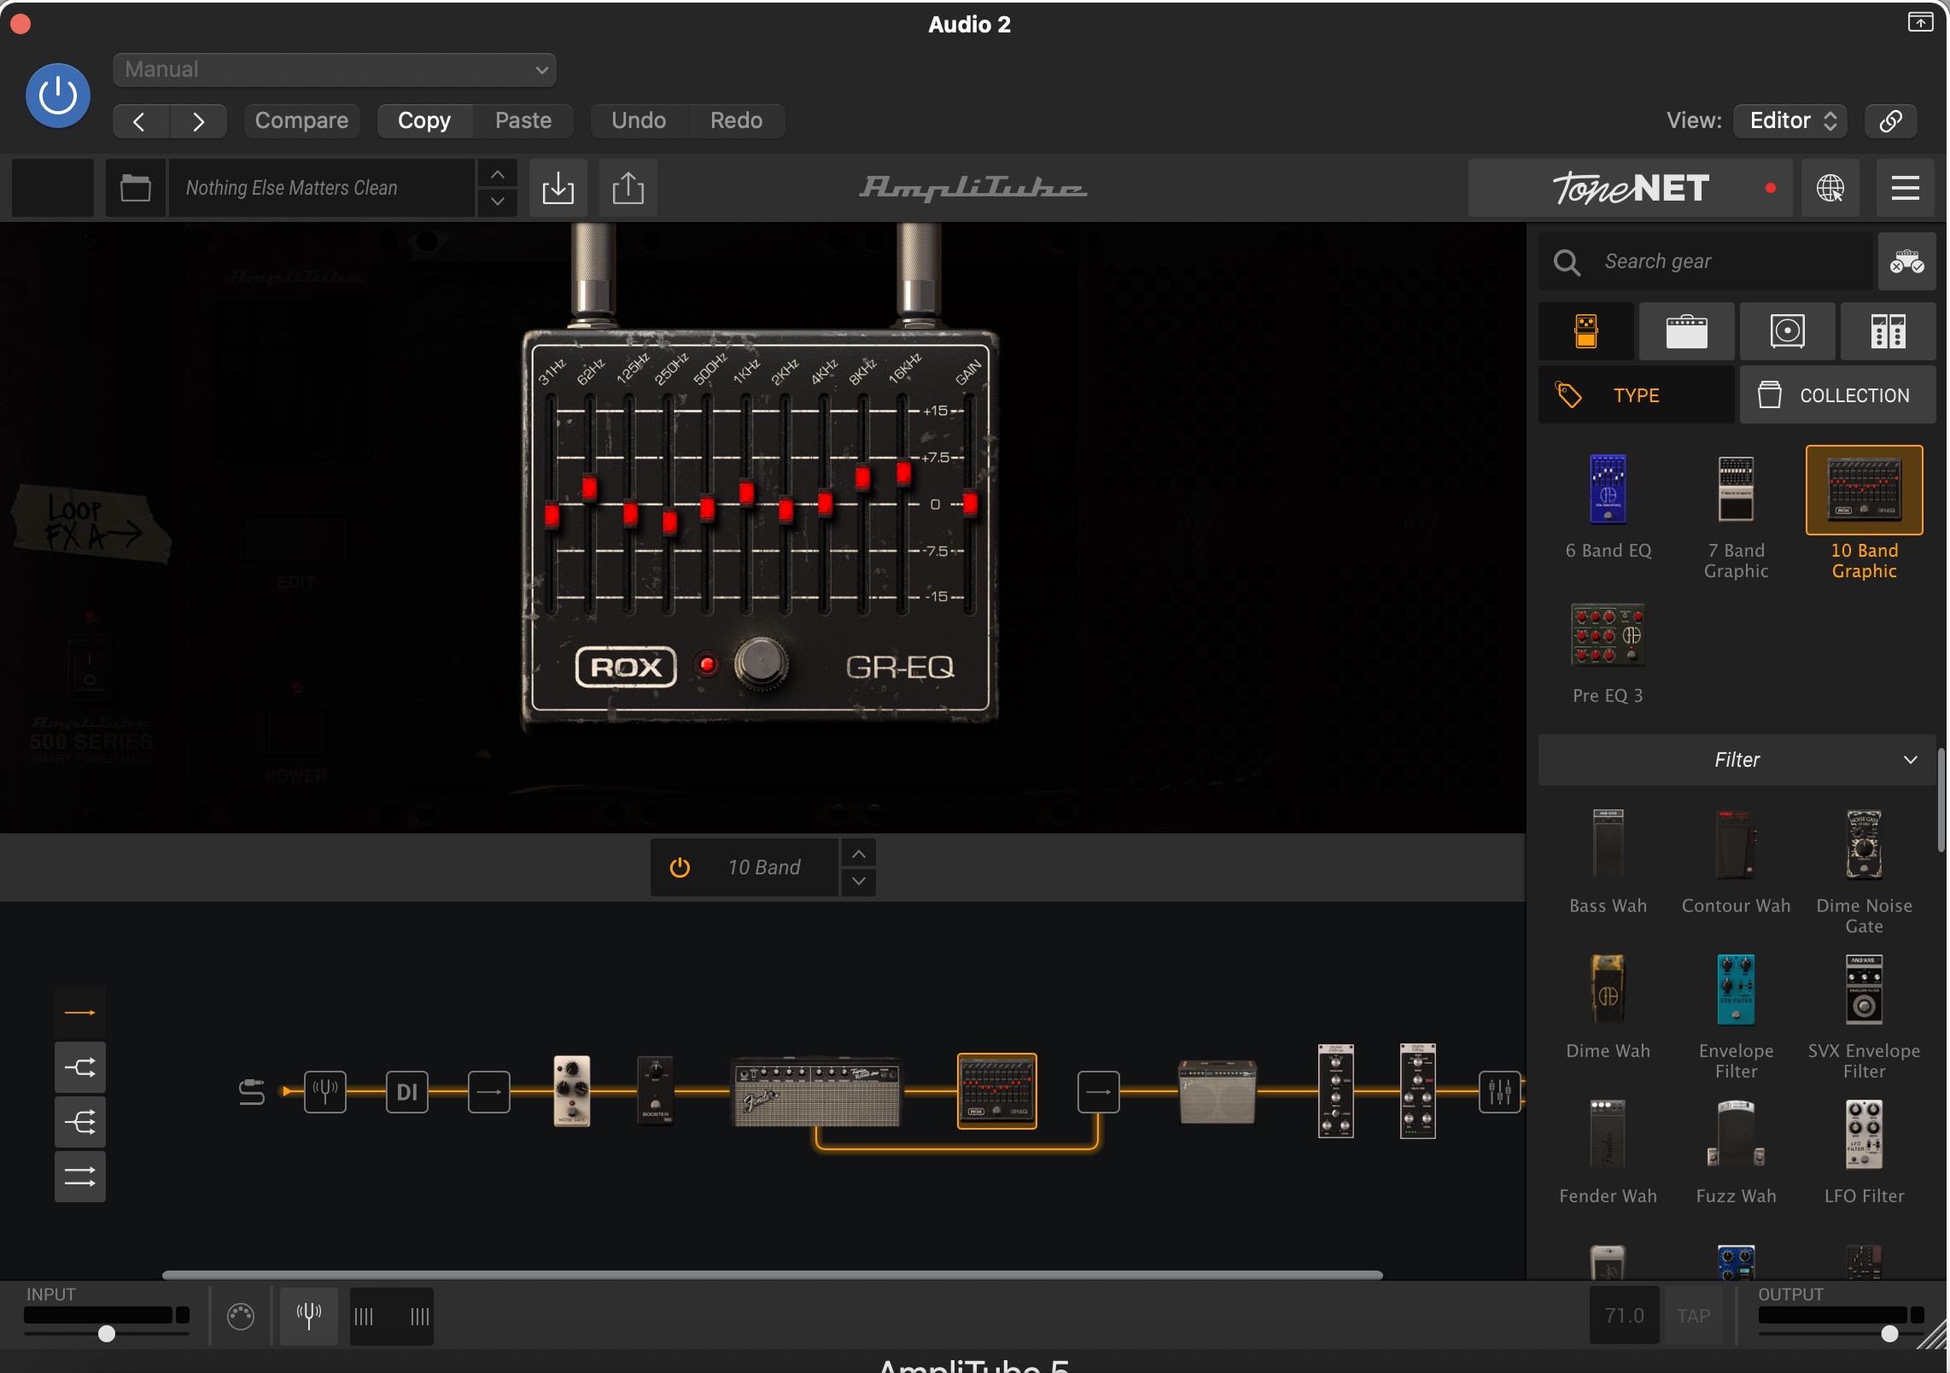Click the Undo button
1950x1373 pixels.
pos(639,121)
